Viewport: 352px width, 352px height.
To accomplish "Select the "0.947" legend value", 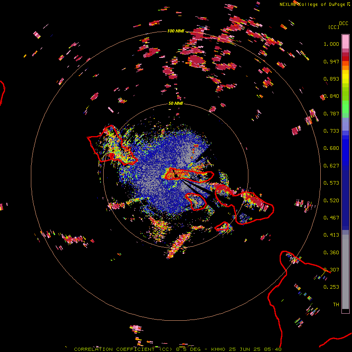I will click(x=331, y=61).
